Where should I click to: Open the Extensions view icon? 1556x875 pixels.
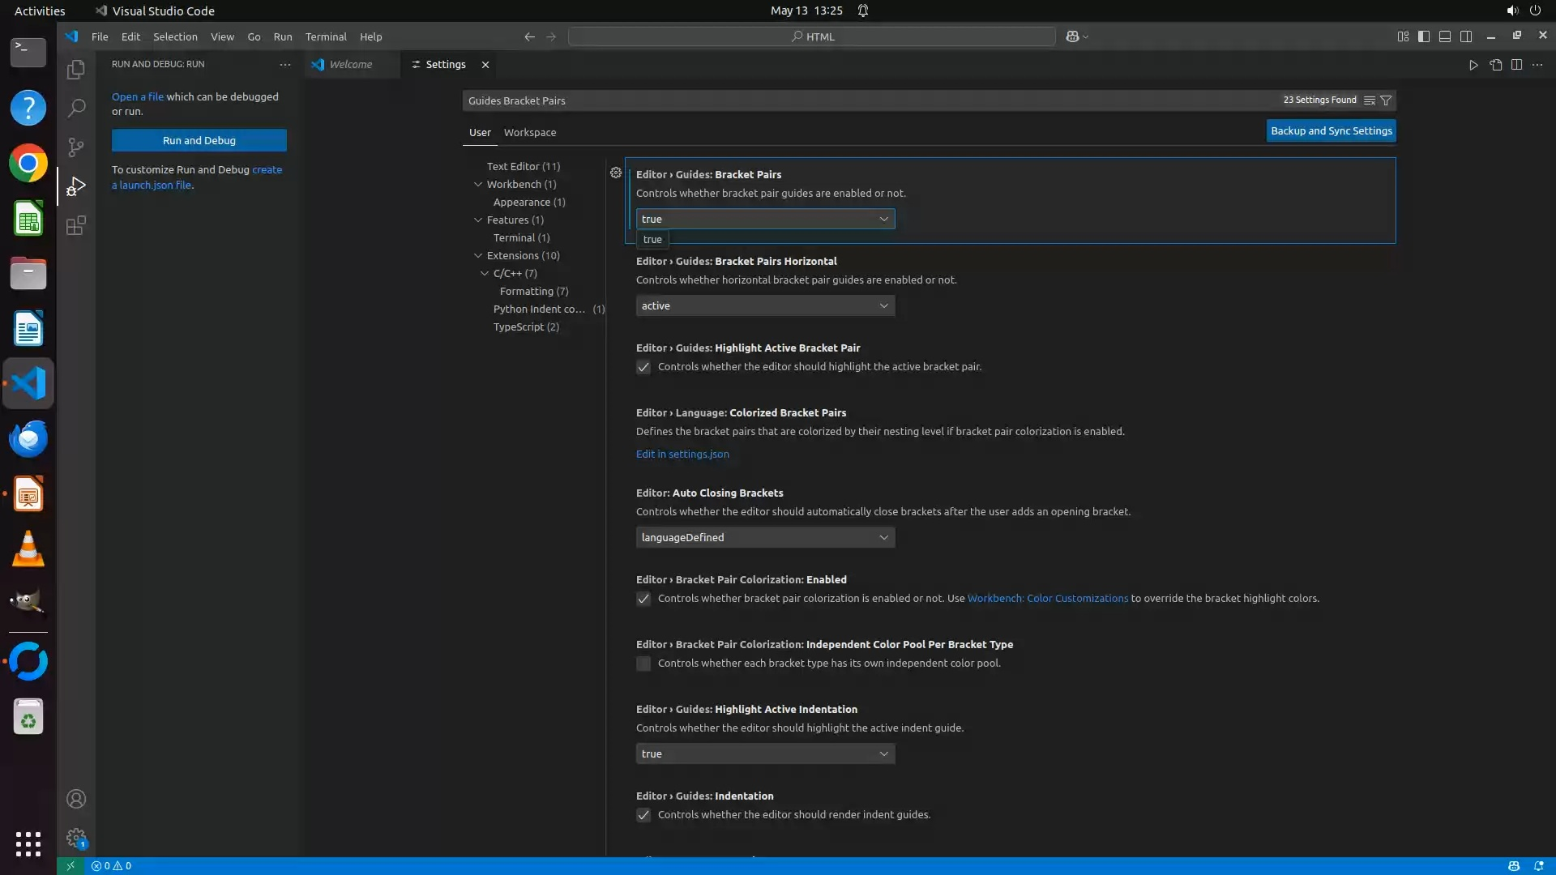coord(76,225)
